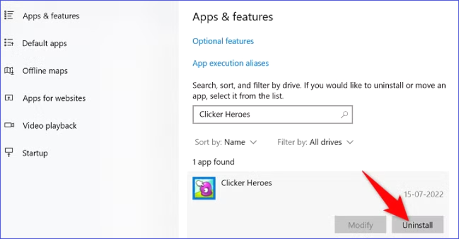Screen dimensions: 459x239
Task: Click the grayed-out Modify button
Action: pos(361,224)
